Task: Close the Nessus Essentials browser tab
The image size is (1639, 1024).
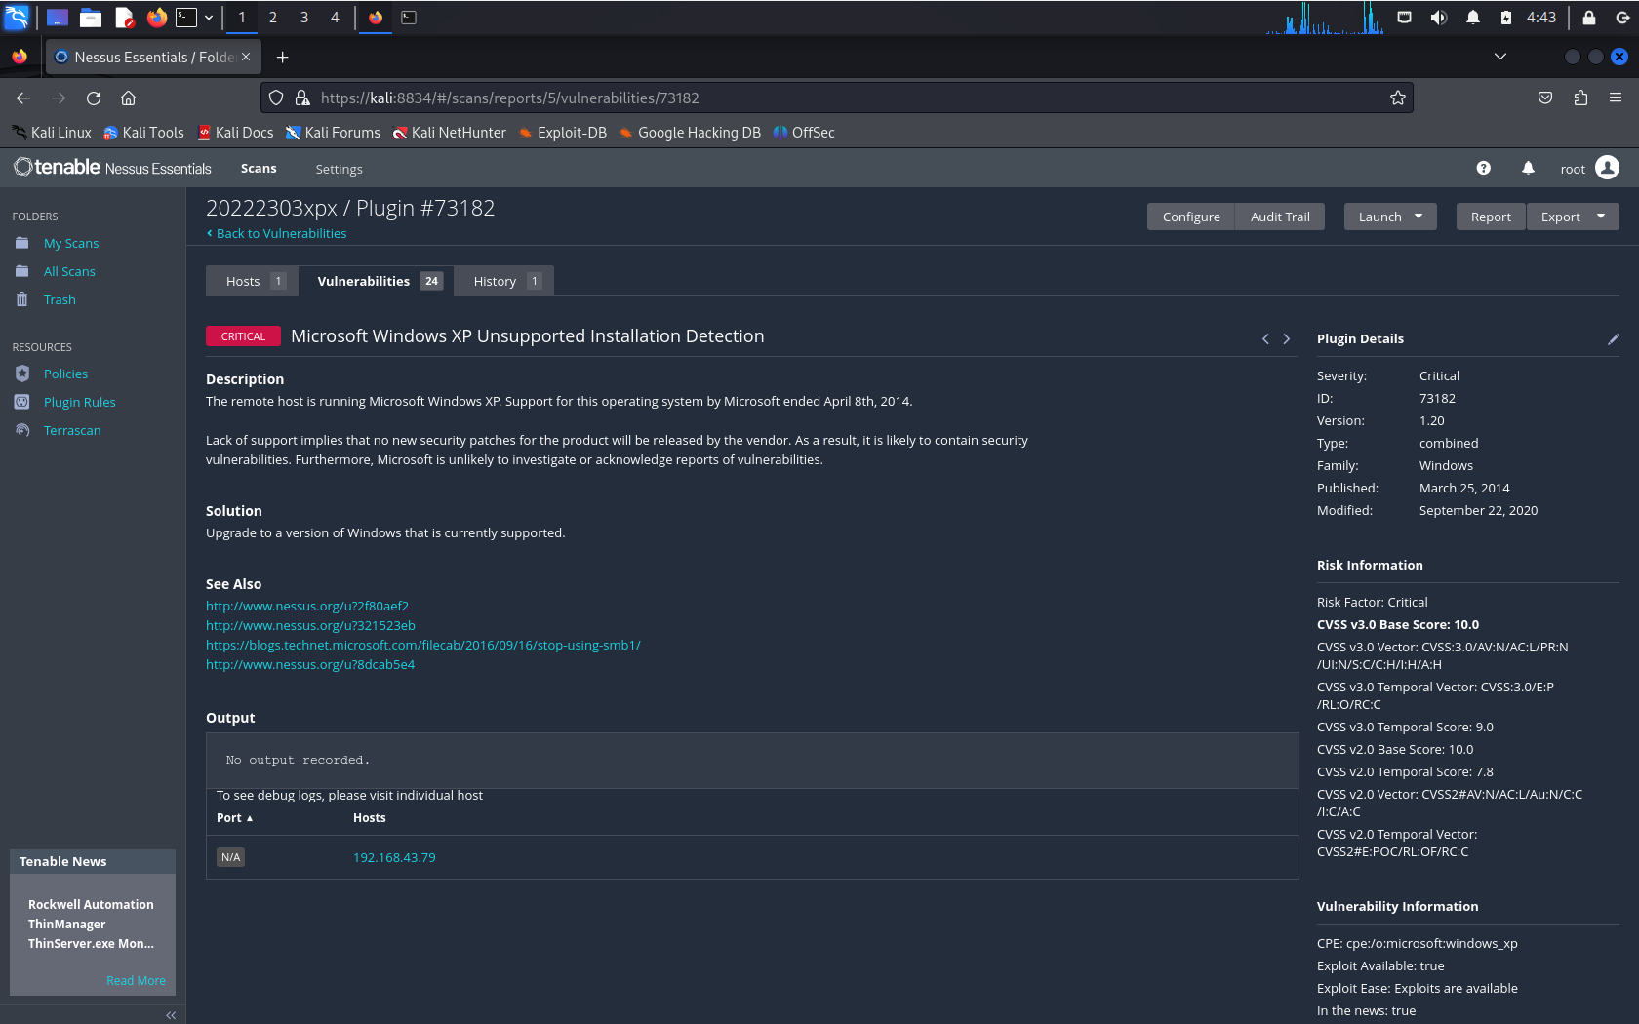Action: pyautogui.click(x=246, y=57)
